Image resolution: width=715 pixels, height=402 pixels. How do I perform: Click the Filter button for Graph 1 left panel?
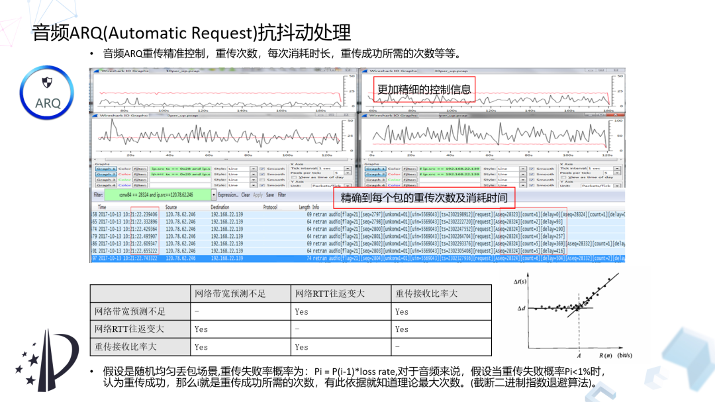141,169
